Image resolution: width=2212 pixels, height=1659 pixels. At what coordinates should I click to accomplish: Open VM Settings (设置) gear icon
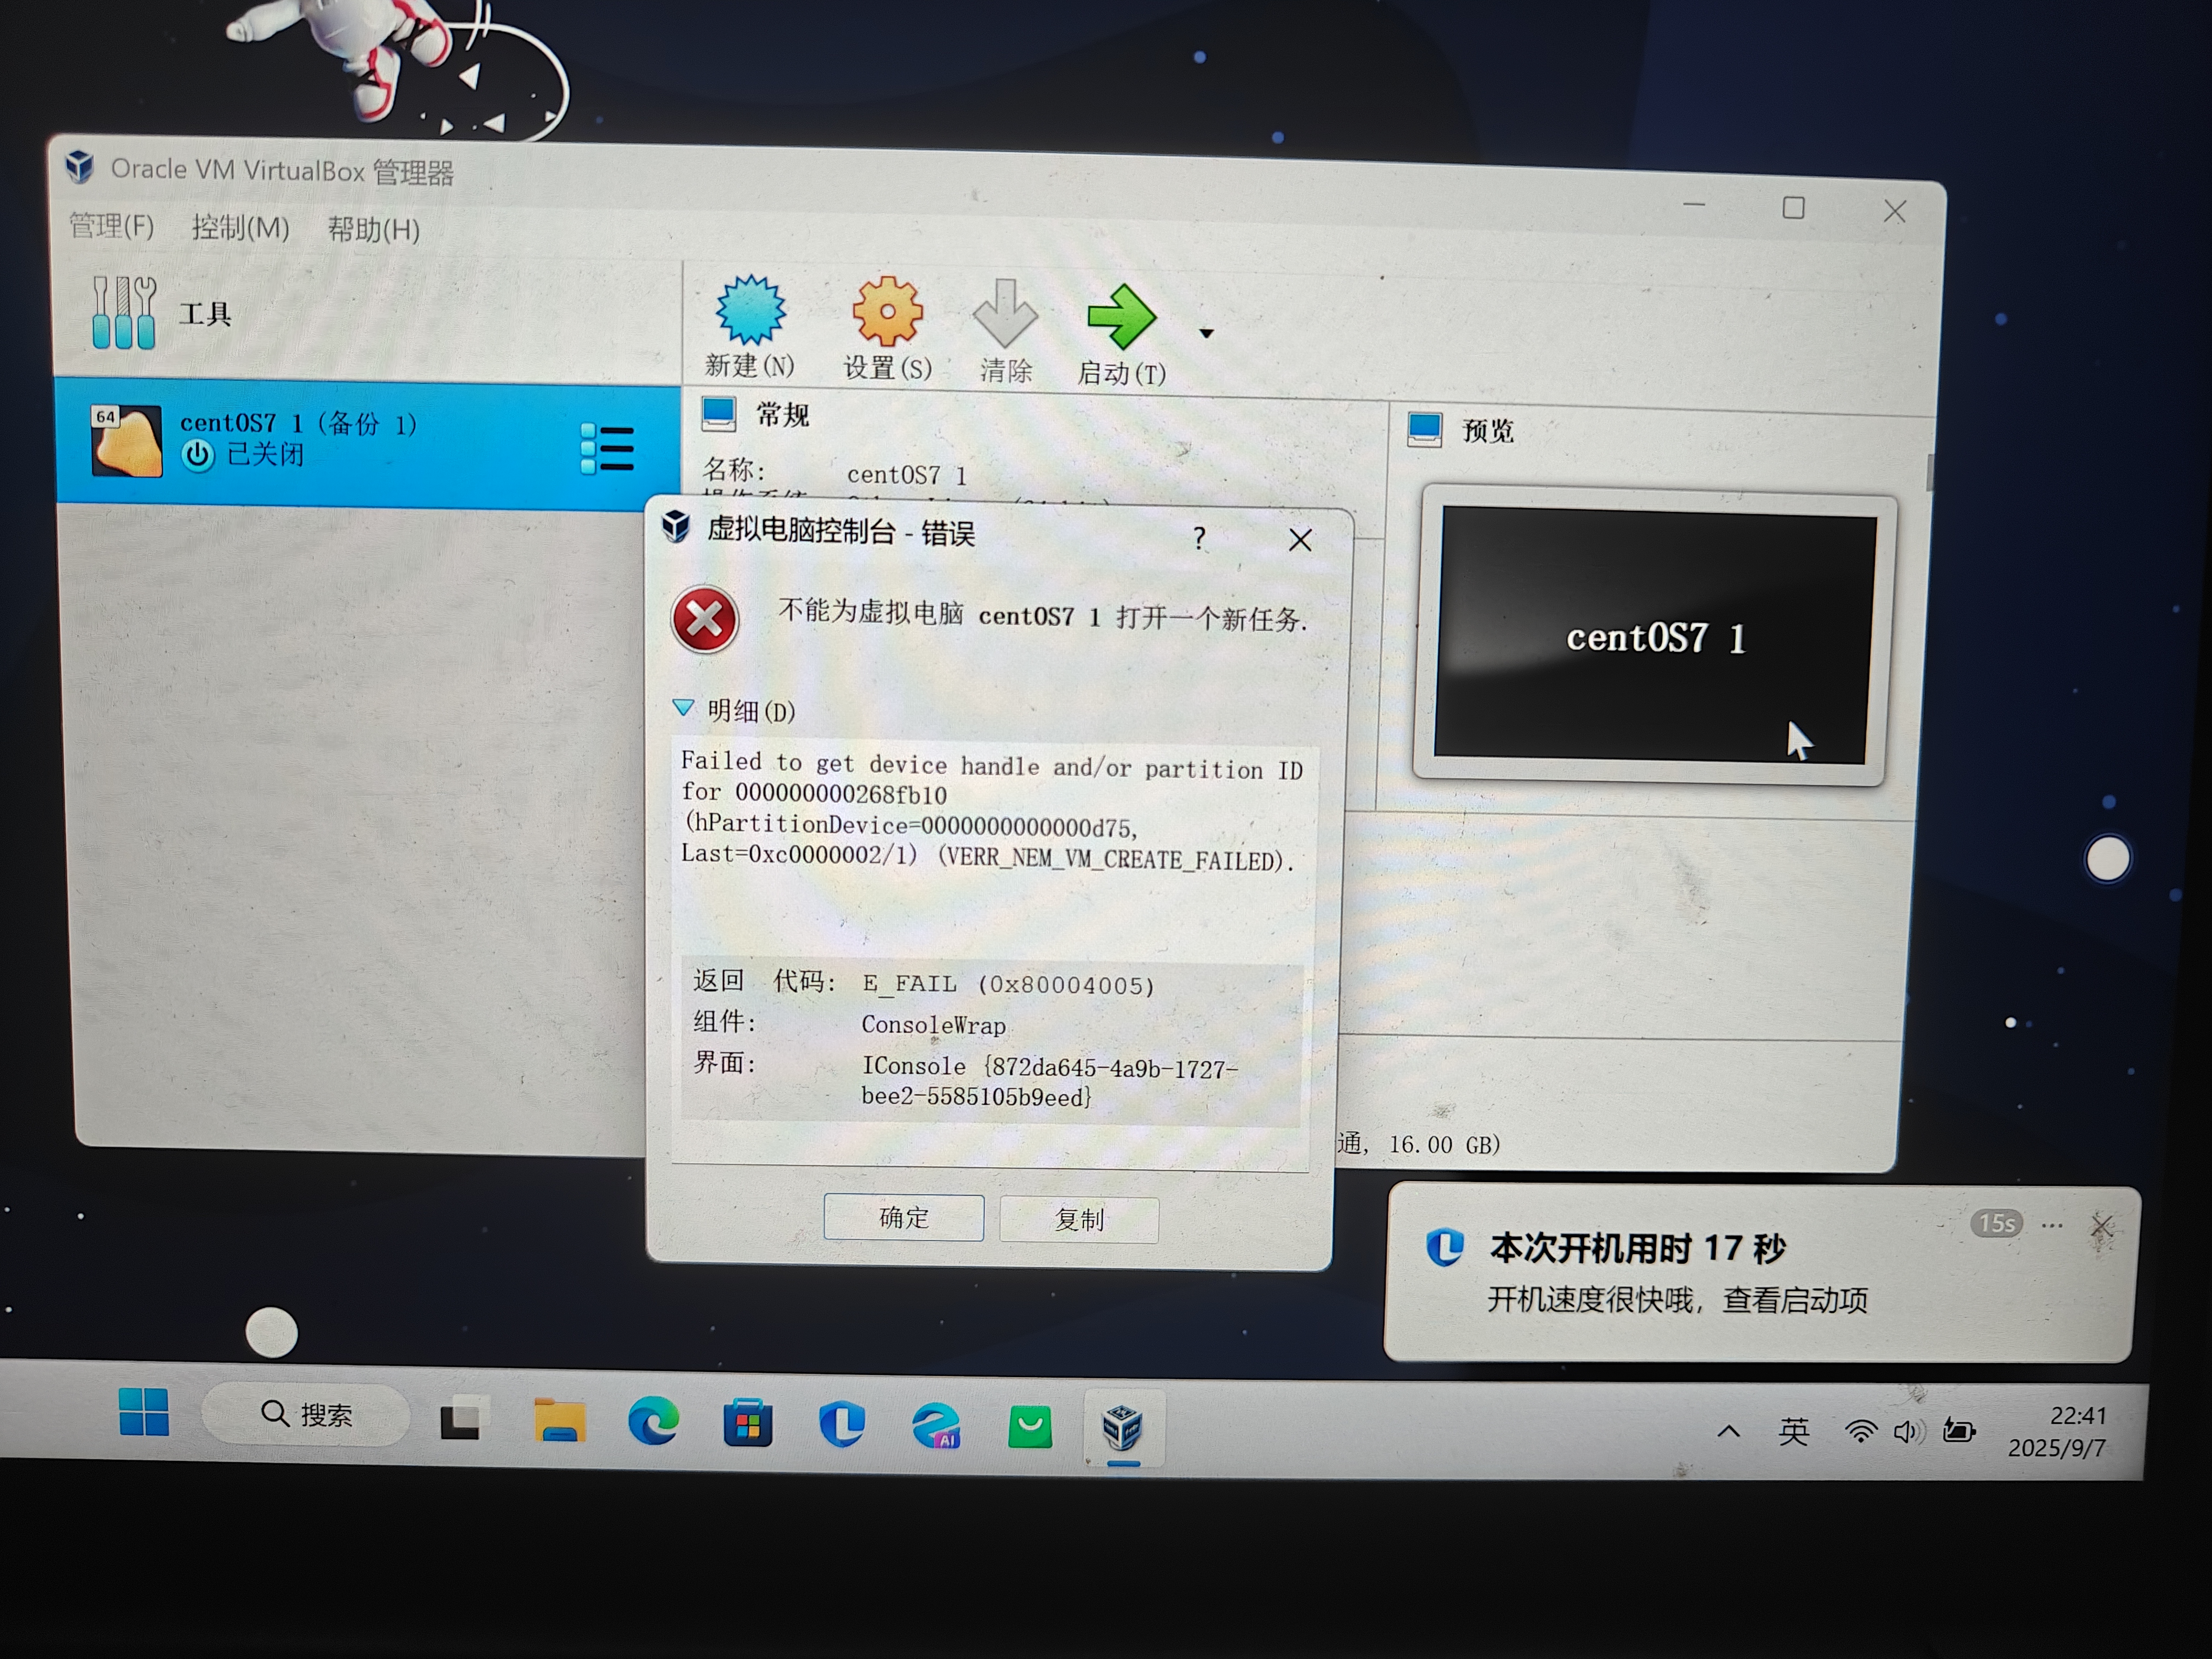tap(887, 312)
